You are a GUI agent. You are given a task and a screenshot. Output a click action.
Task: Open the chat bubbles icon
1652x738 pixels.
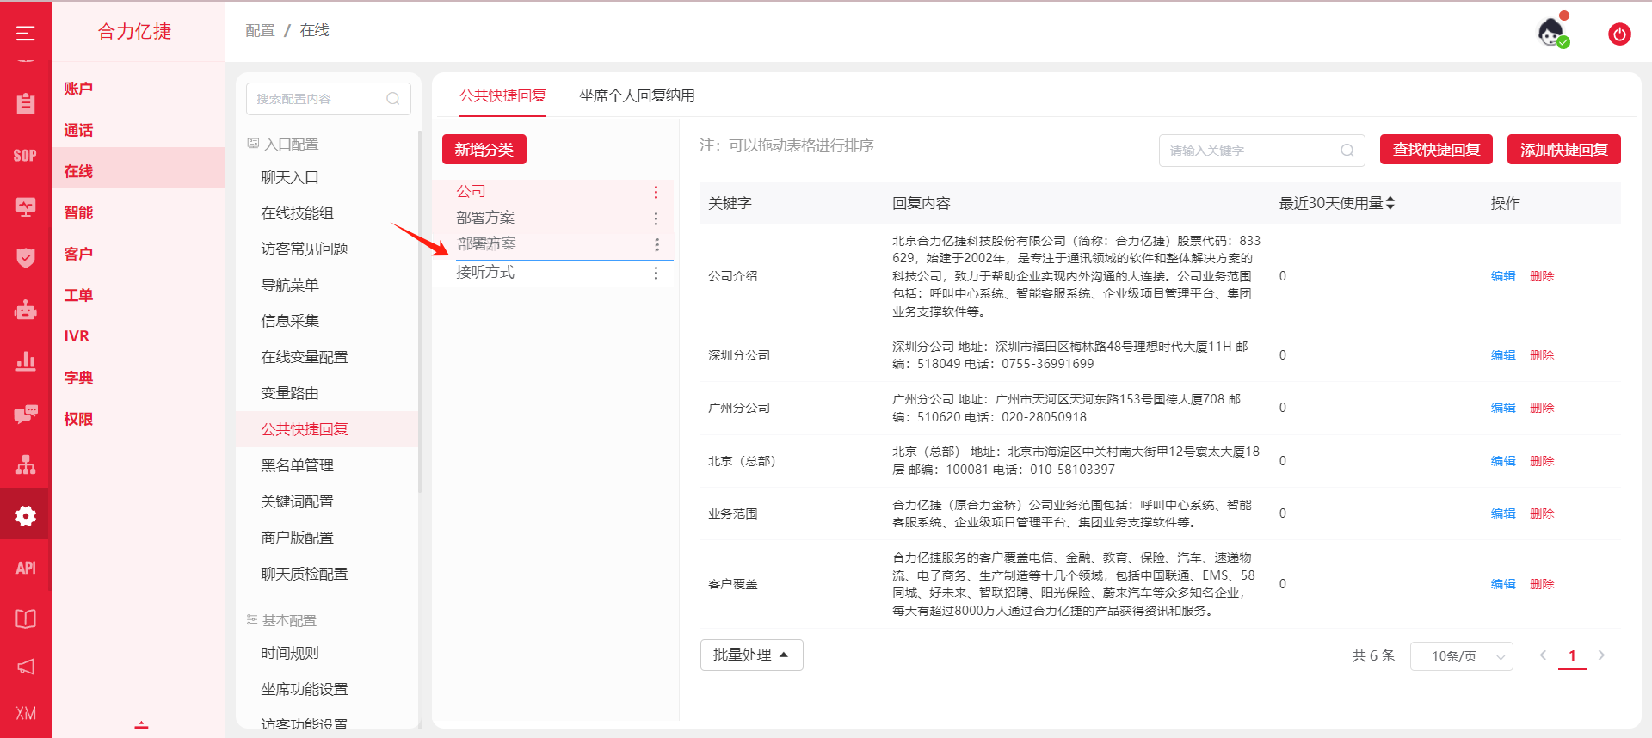point(26,413)
